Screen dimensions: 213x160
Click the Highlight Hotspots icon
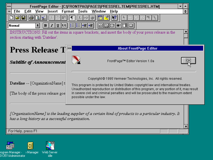[149, 18]
